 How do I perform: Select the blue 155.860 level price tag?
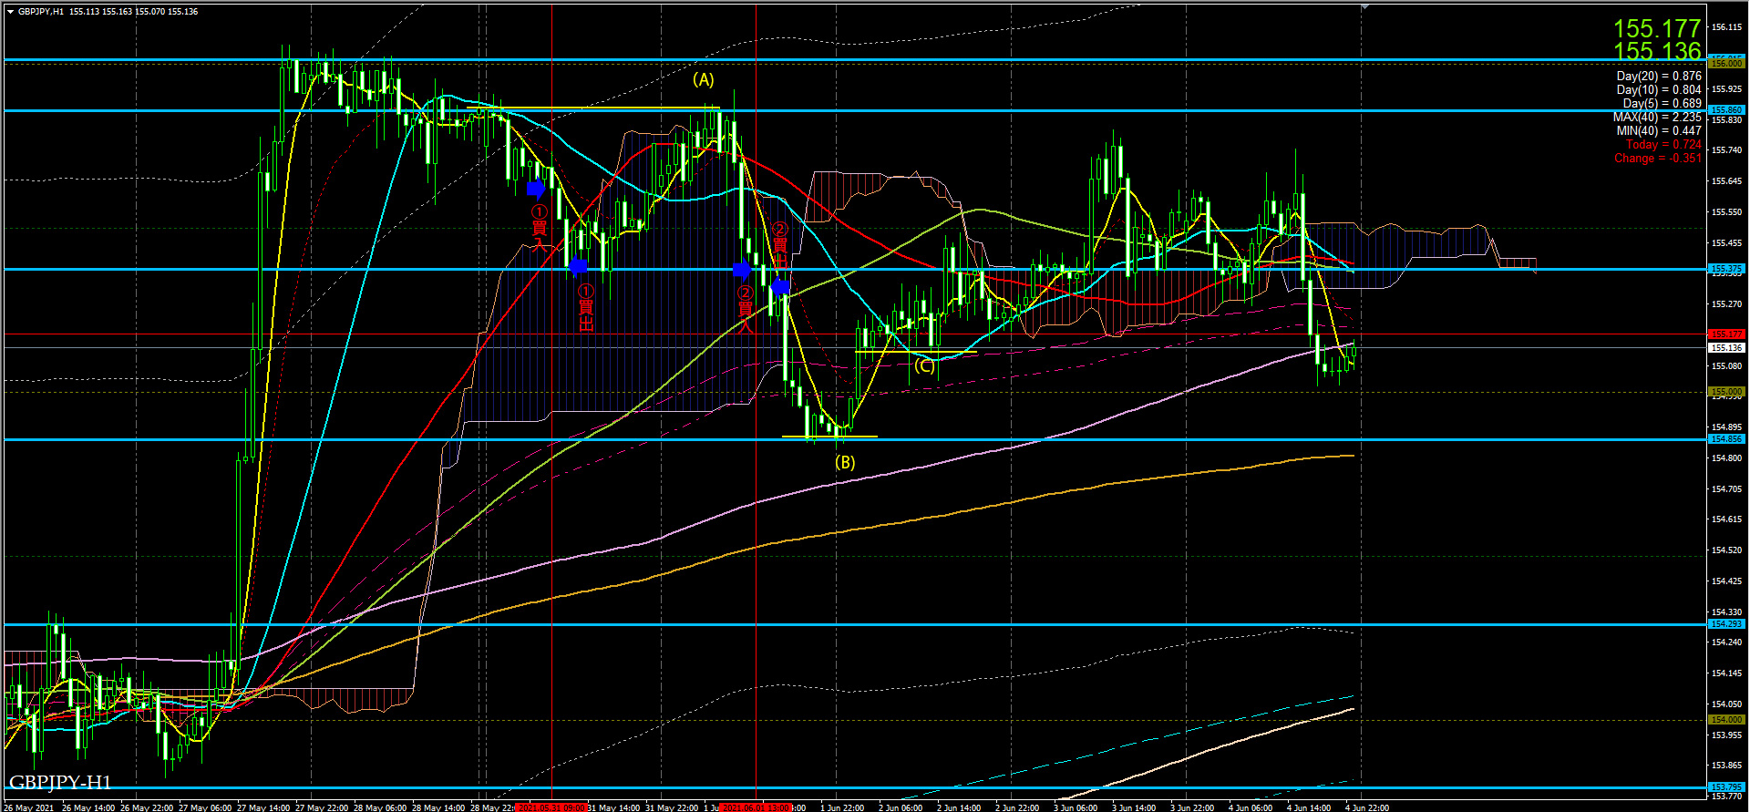coord(1726,110)
